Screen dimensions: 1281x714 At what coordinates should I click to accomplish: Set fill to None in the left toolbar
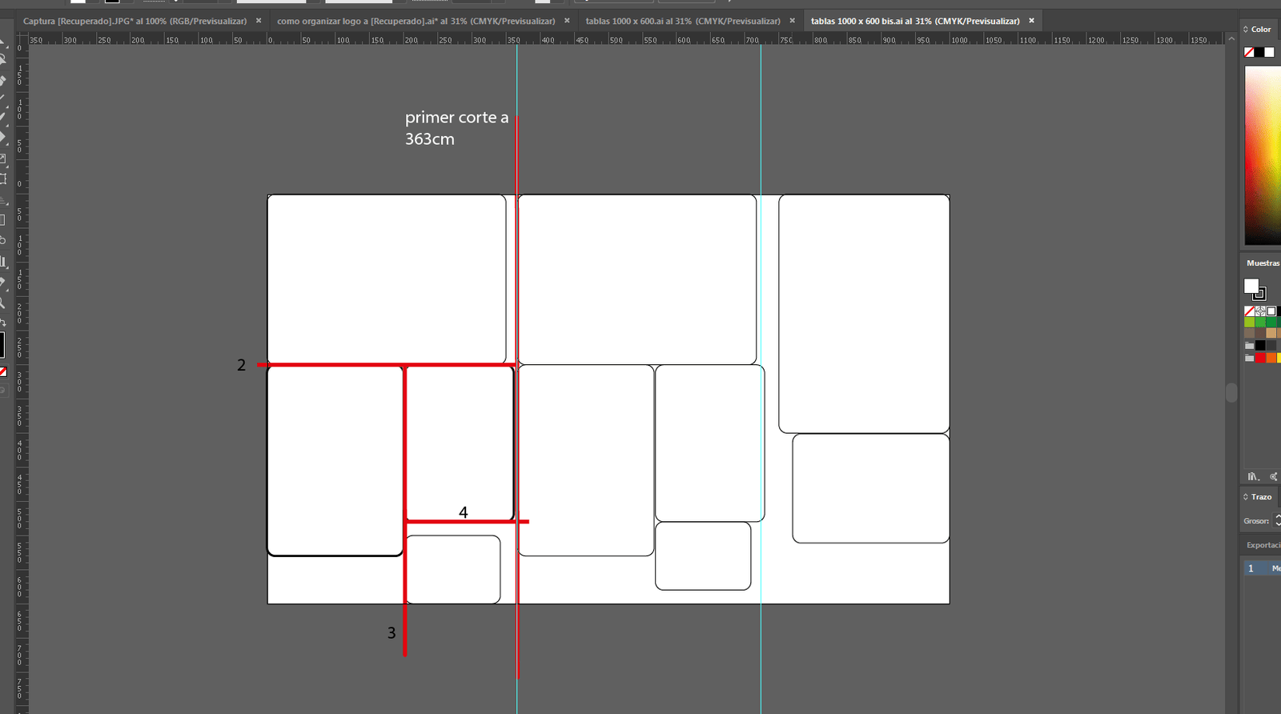tap(3, 371)
